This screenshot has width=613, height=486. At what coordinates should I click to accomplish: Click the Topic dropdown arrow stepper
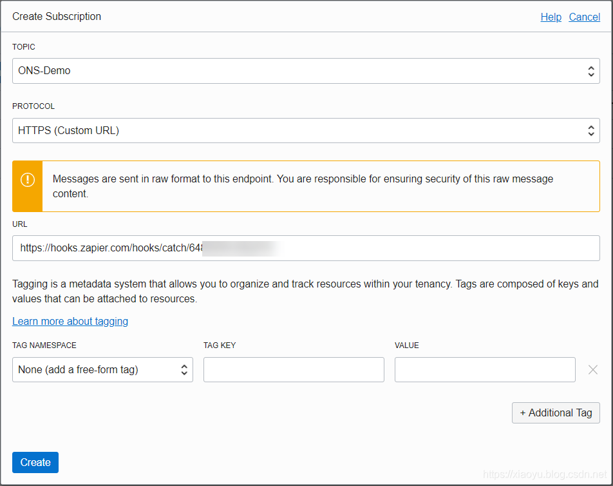(591, 71)
